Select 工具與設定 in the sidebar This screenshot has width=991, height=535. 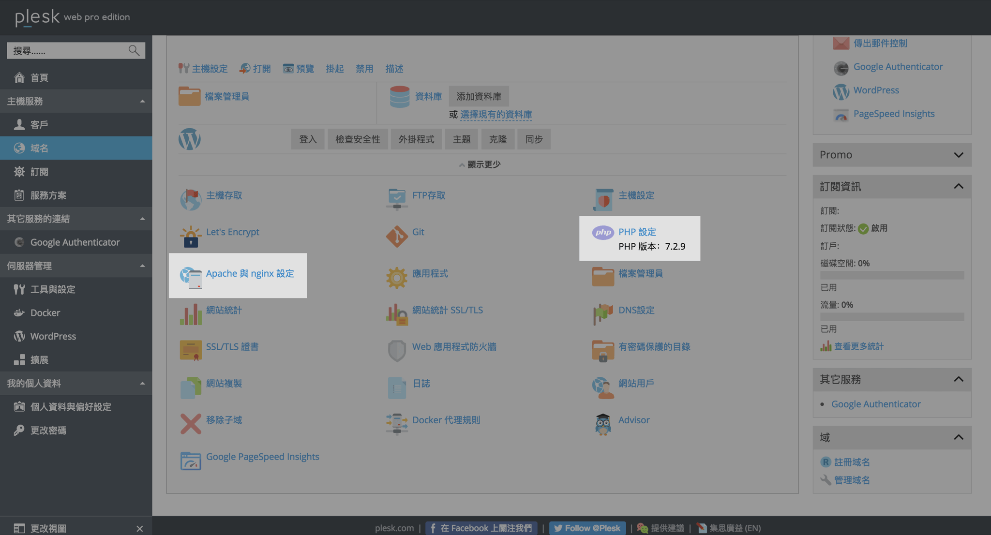click(53, 289)
